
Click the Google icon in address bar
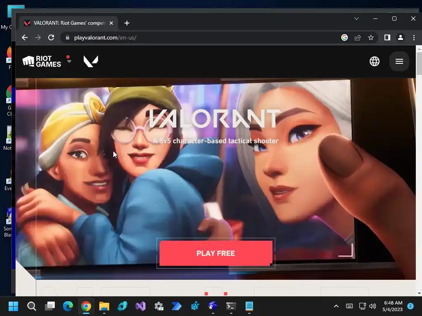click(x=344, y=37)
